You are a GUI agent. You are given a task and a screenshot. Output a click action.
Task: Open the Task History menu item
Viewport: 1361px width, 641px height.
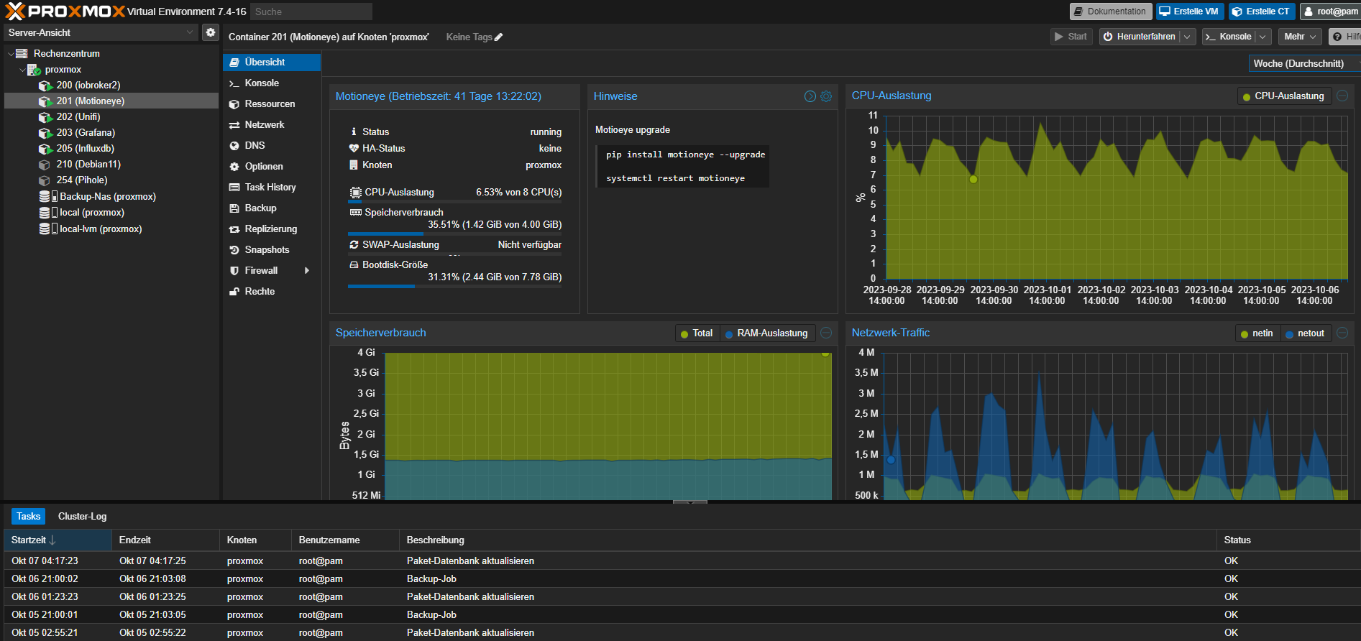click(270, 188)
